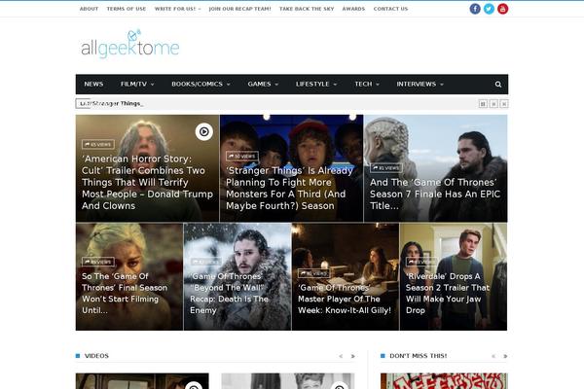Read Master Player Of The Week Gilly article

click(x=345, y=299)
